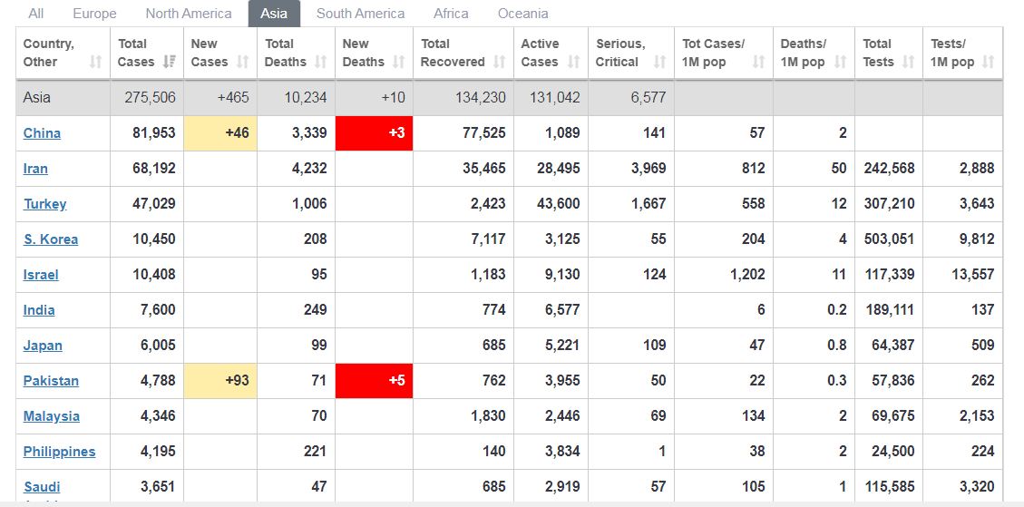The width and height of the screenshot is (1024, 507).
Task: Open Iran country details link
Action: click(35, 169)
